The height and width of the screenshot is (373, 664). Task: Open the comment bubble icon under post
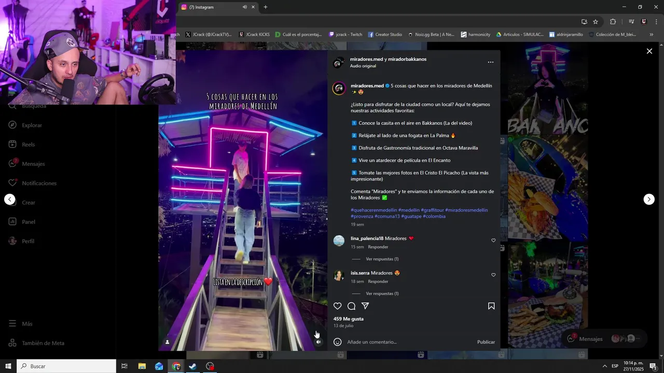(x=351, y=306)
